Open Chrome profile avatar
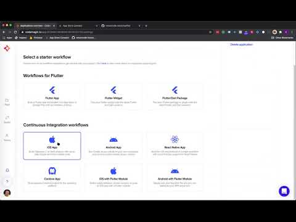The height and width of the screenshot is (222, 296). point(286,32)
